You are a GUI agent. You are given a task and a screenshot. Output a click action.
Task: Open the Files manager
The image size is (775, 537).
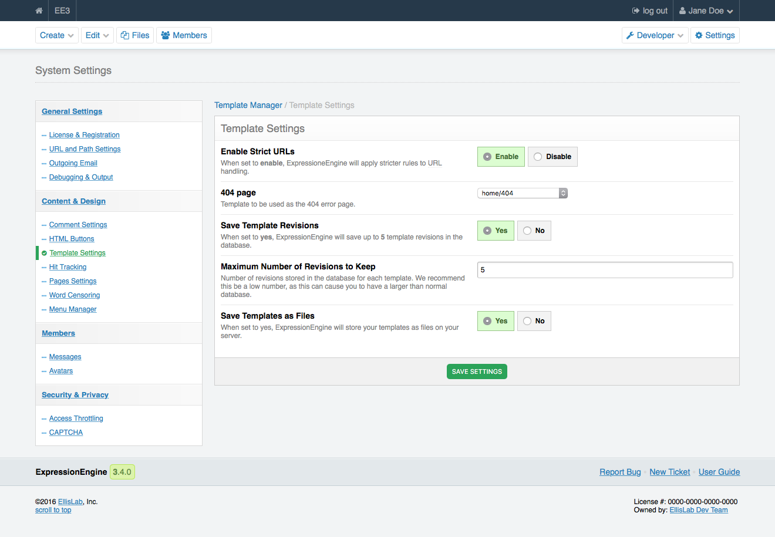pos(135,35)
